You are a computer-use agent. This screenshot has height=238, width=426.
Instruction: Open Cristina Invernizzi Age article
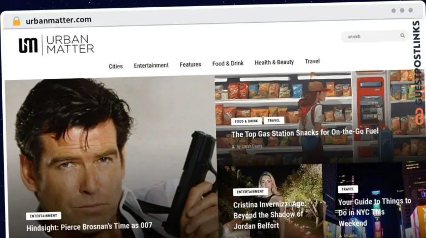click(x=269, y=215)
